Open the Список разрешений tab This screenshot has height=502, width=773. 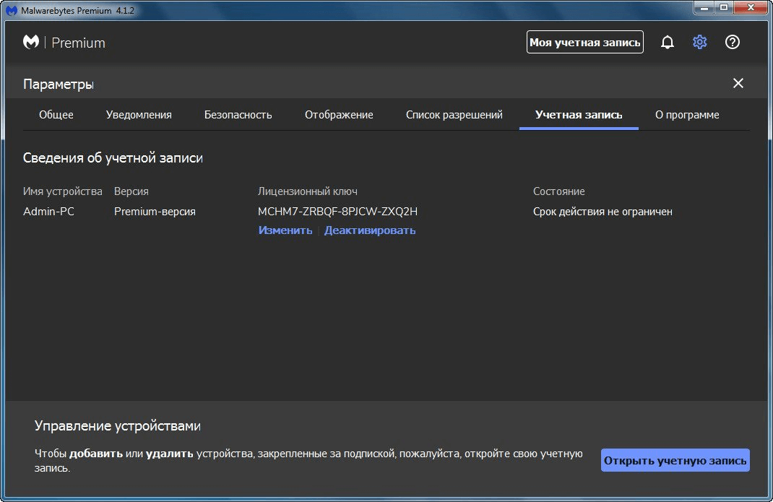[454, 115]
